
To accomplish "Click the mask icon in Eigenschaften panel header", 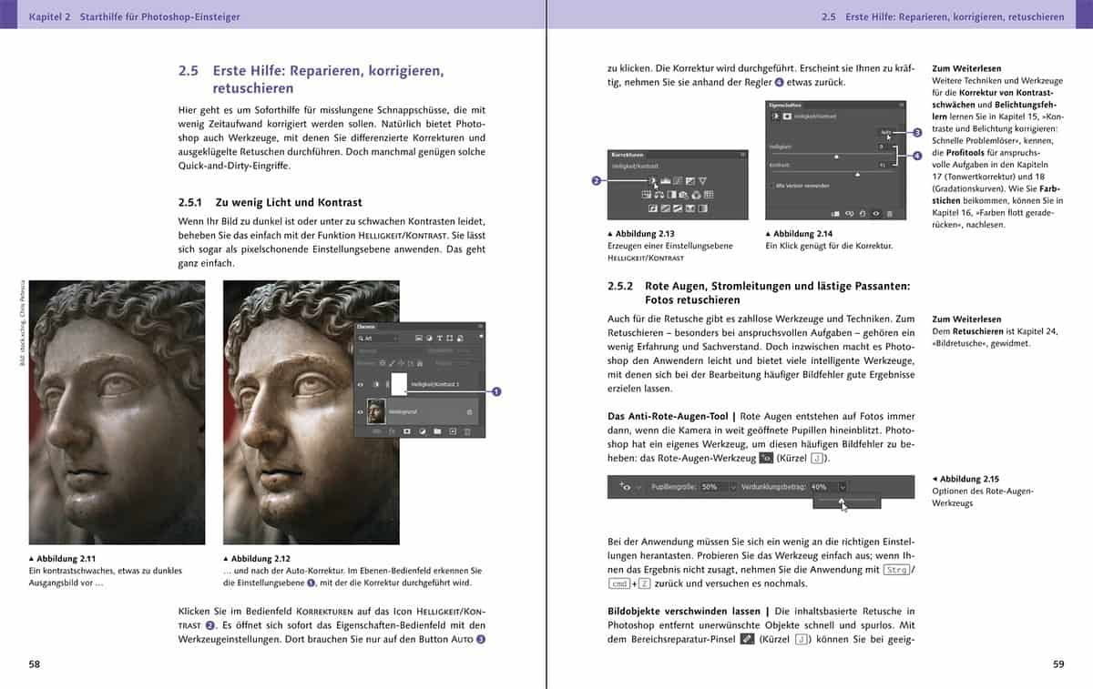I will (787, 117).
